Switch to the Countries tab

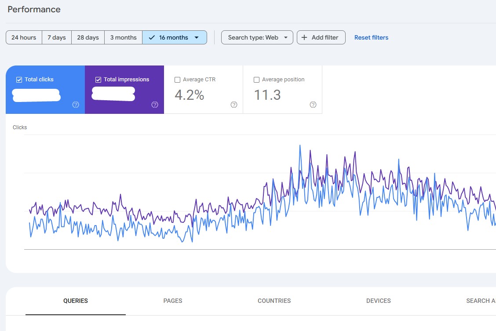(x=274, y=301)
